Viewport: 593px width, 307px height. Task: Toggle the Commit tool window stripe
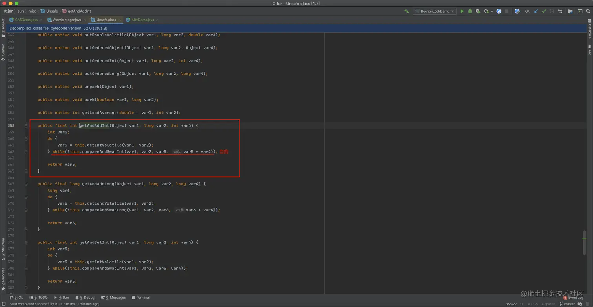3,53
